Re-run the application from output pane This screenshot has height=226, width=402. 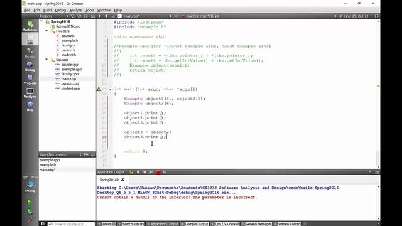coord(151,172)
